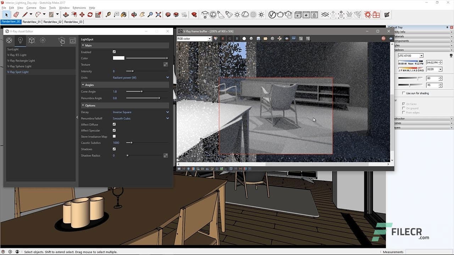The image size is (454, 255).
Task: Open V-Ray render Settings via gear icon
Action: click(x=43, y=40)
